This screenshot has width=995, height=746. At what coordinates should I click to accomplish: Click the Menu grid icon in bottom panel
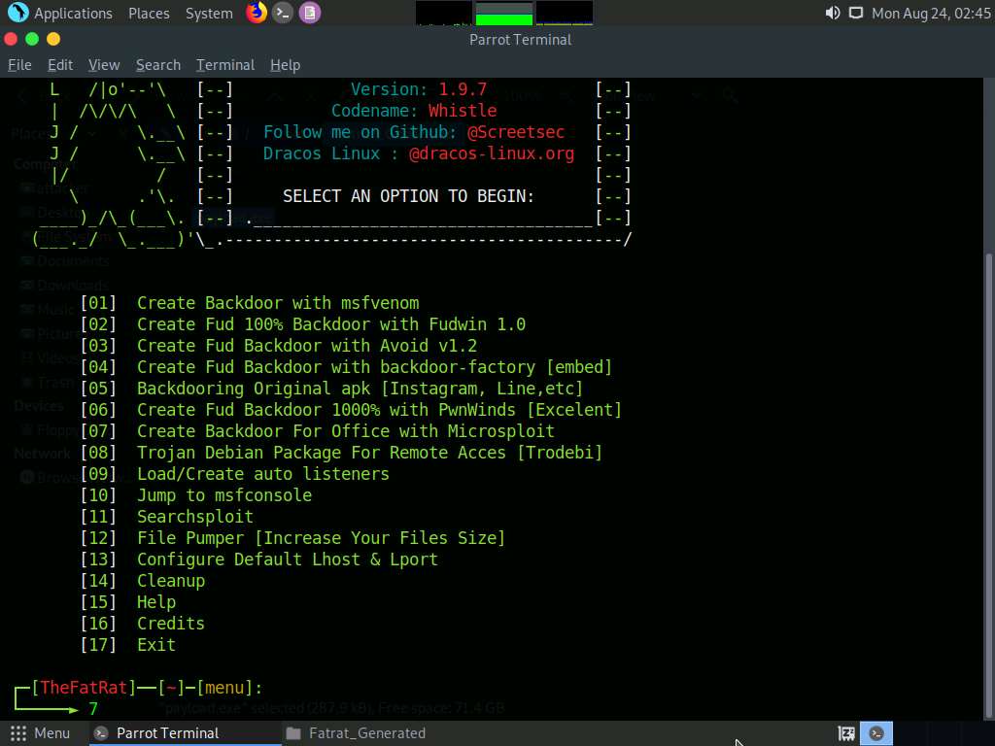tap(18, 733)
